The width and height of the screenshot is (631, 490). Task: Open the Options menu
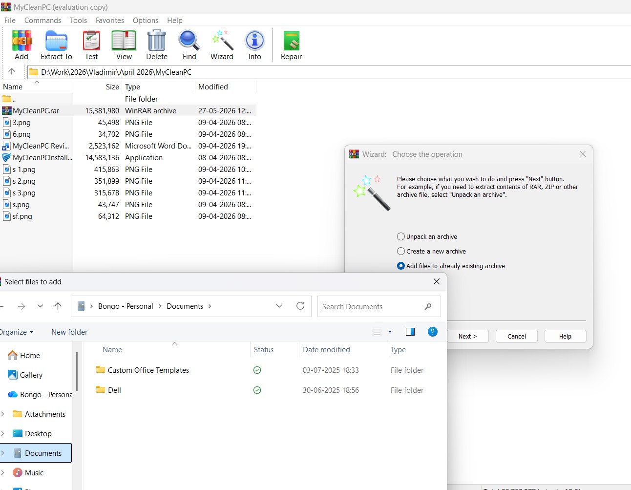pyautogui.click(x=146, y=20)
